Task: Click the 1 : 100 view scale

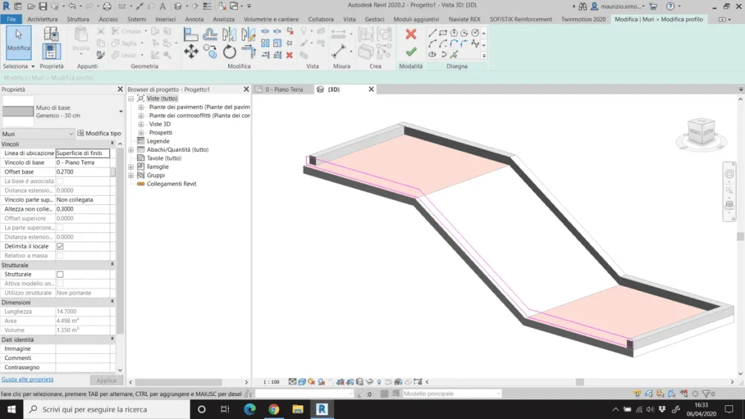Action: pos(271,382)
